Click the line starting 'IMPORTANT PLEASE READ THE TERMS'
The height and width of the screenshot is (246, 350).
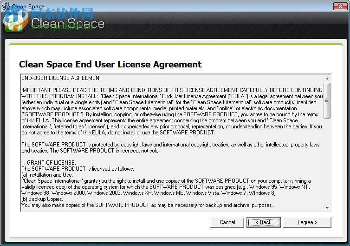pyautogui.click(x=172, y=90)
